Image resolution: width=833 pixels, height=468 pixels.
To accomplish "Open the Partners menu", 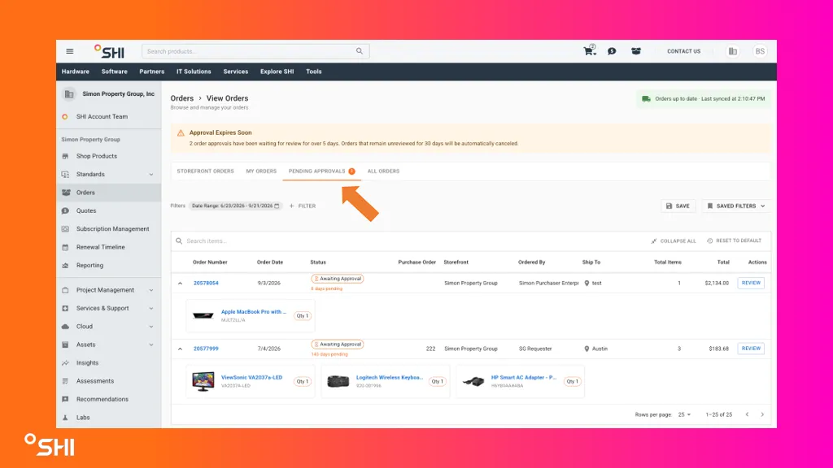I will tap(151, 71).
